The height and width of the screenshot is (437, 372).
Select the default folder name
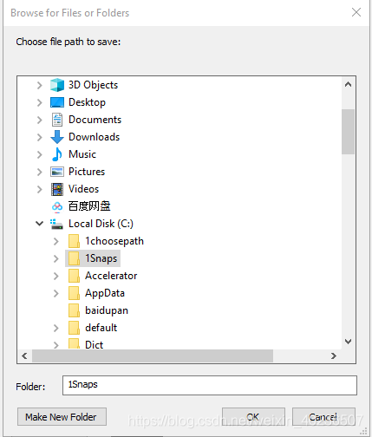coord(101,328)
